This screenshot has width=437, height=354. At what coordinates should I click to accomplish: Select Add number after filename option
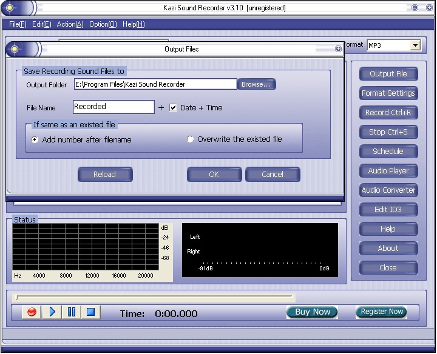[35, 139]
